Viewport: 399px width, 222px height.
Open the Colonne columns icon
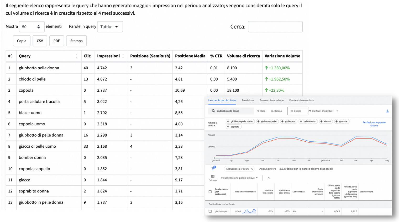[x=213, y=176]
